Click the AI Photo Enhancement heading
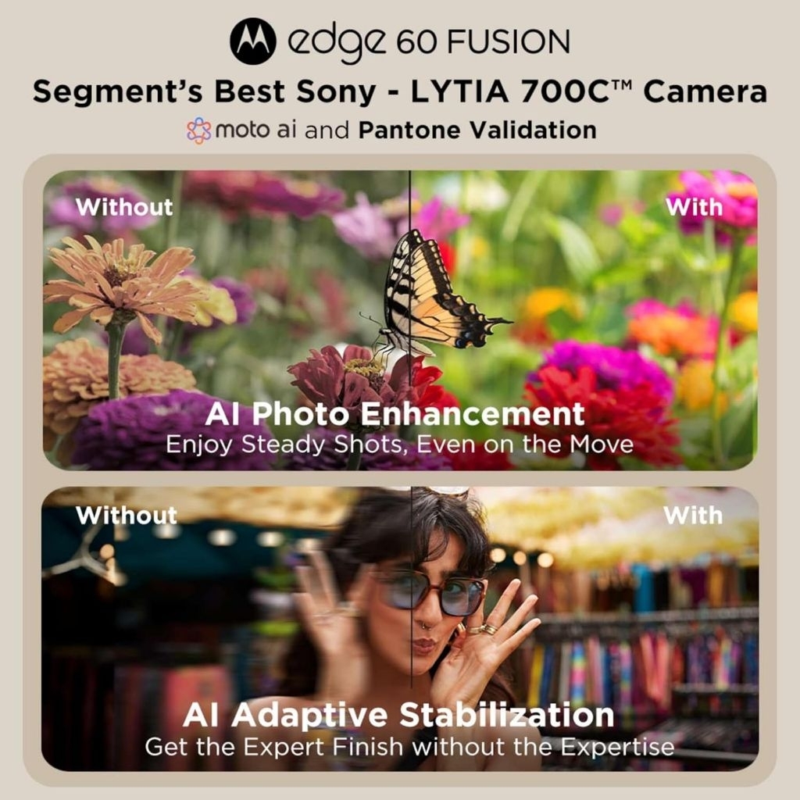Image resolution: width=800 pixels, height=800 pixels. coord(395,414)
